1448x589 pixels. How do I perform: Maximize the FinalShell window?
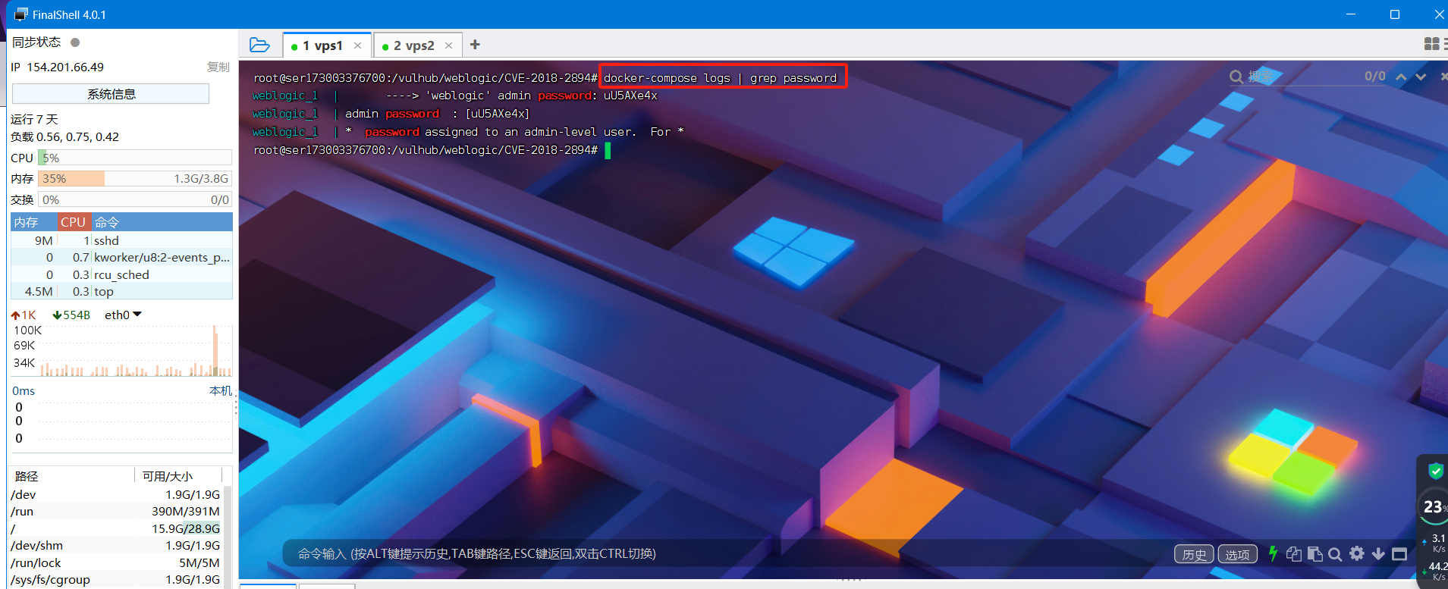tap(1394, 14)
